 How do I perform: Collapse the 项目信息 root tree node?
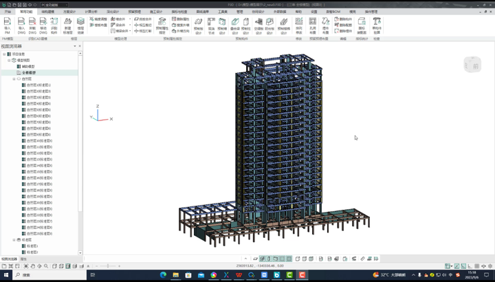pyautogui.click(x=3, y=54)
